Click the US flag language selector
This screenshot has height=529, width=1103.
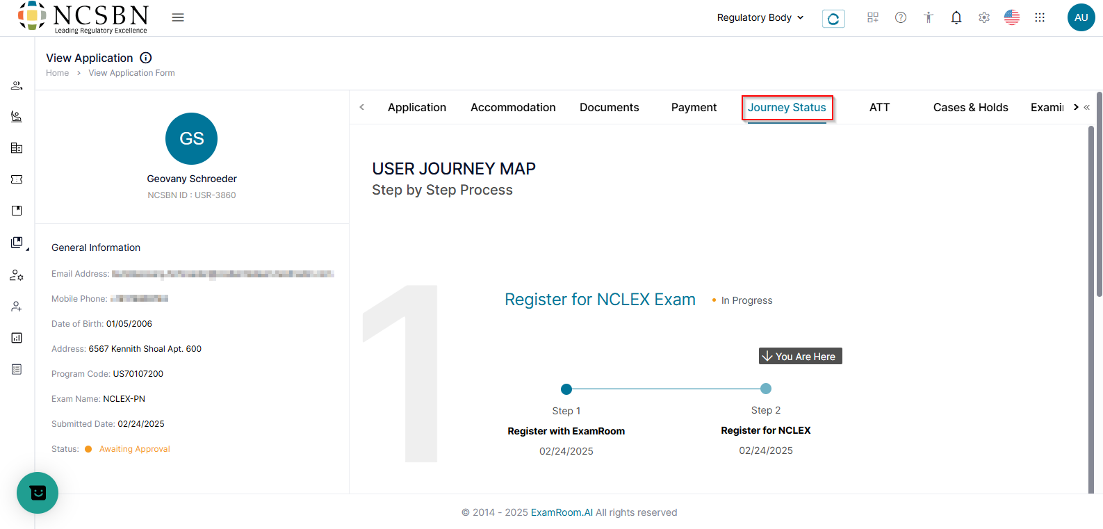(x=1012, y=17)
